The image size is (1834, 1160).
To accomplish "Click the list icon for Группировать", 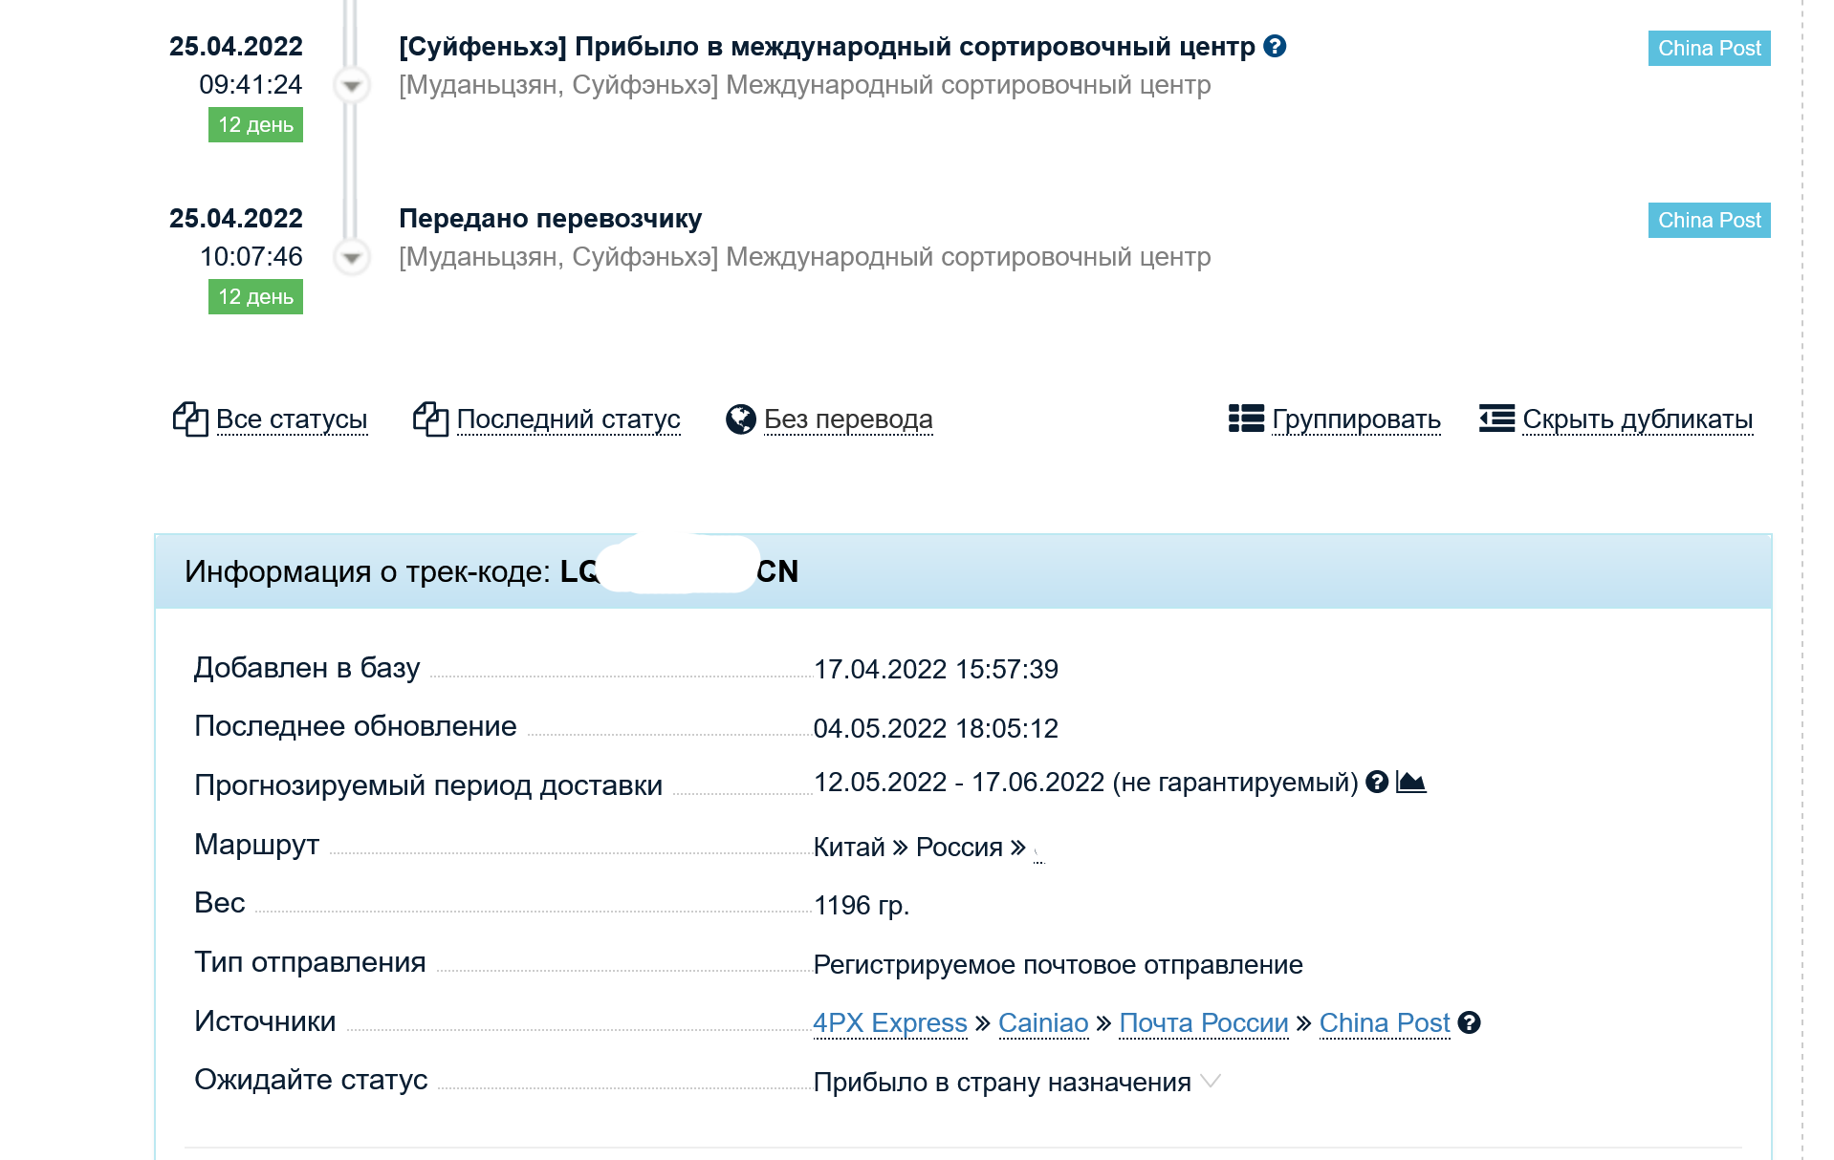I will point(1246,419).
